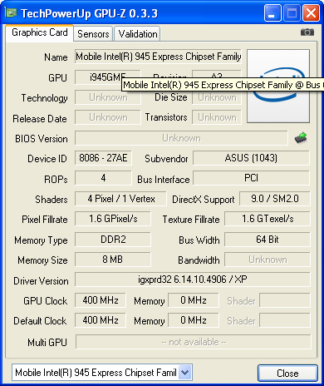Screen dimensions: 324x386
Task: Click the Bus Width label
Action: tap(199, 240)
